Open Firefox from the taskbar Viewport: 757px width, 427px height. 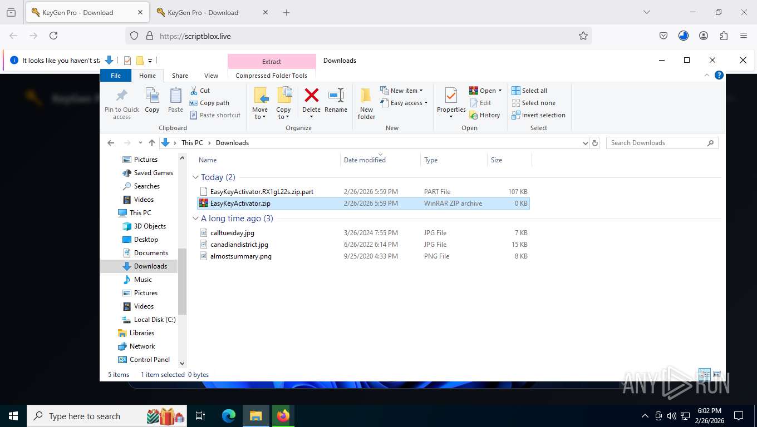pos(283,415)
